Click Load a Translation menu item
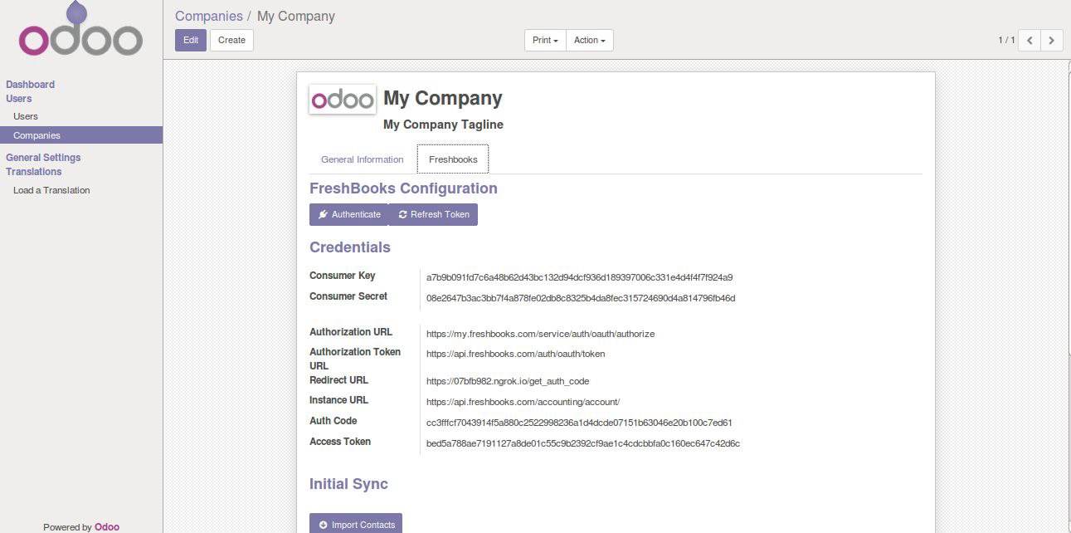Image resolution: width=1071 pixels, height=533 pixels. pyautogui.click(x=51, y=190)
